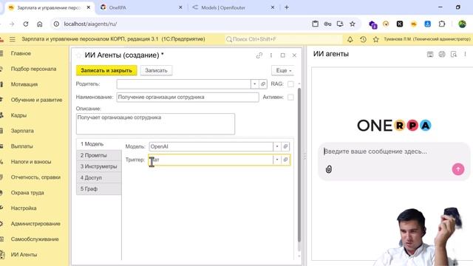Open the Обучение и развитие section

(x=36, y=100)
